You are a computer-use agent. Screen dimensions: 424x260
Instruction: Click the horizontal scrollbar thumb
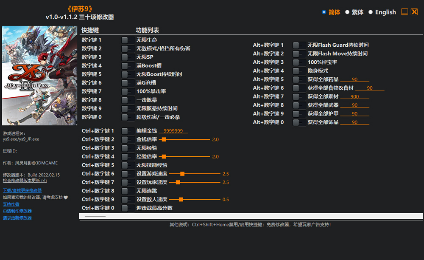coord(95,216)
